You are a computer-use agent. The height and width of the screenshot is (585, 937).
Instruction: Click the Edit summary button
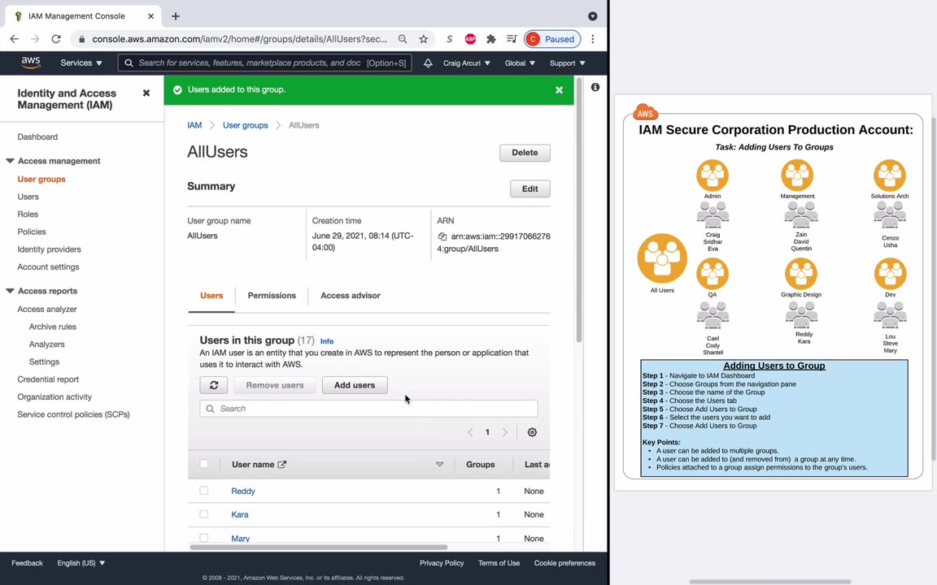[x=530, y=188]
